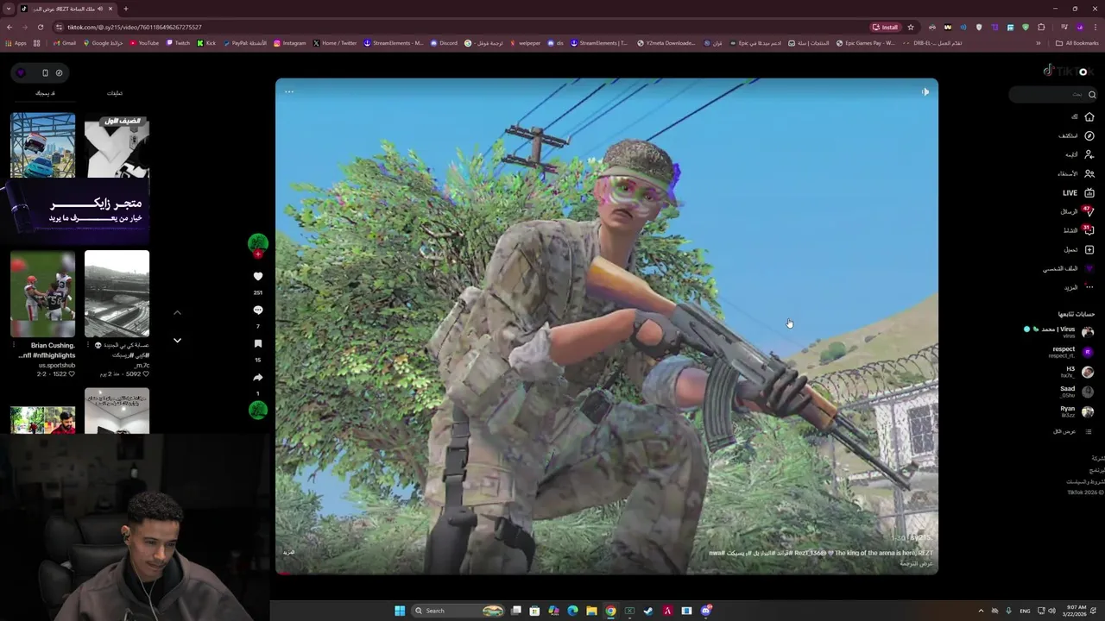Click the TikTok search field
Viewport: 1105px width, 621px height.
pyautogui.click(x=1053, y=94)
